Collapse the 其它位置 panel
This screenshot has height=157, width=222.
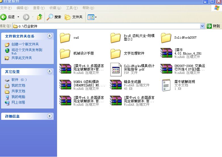pos(49,71)
